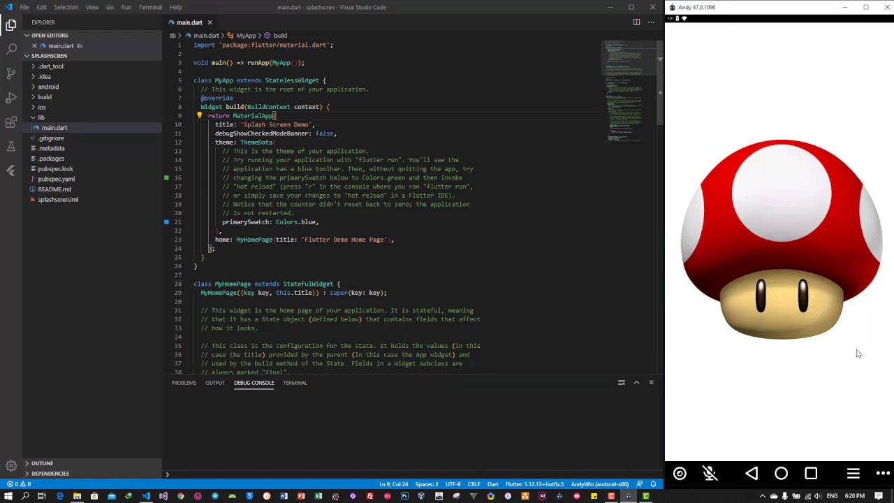This screenshot has width=894, height=503.
Task: Click the emulator camera target icon
Action: pos(680,474)
